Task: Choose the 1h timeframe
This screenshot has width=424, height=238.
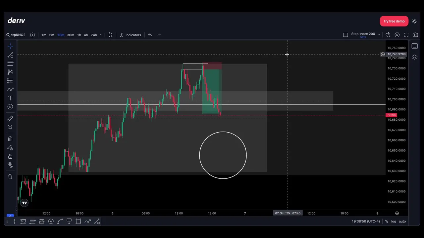Action: (79, 35)
